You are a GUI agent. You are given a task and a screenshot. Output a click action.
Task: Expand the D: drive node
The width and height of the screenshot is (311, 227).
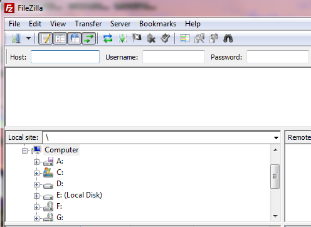[36, 184]
